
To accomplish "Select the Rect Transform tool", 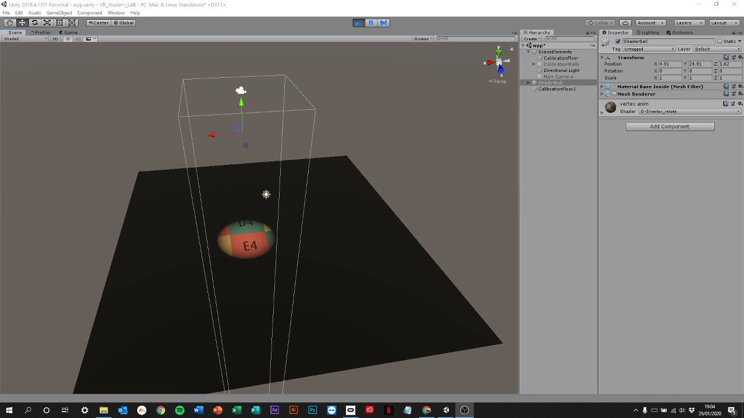I will [60, 22].
